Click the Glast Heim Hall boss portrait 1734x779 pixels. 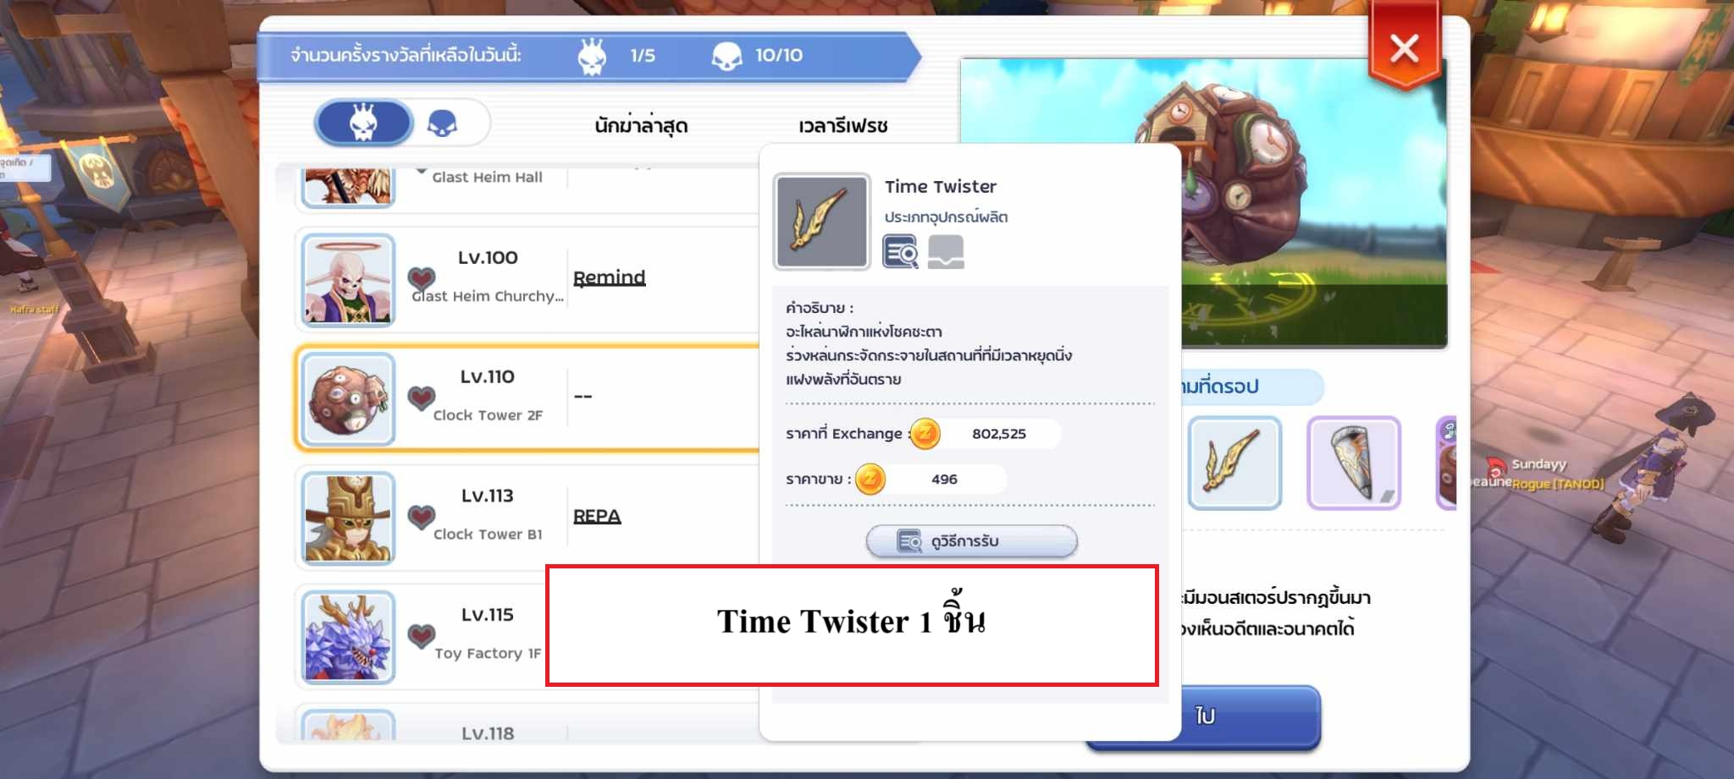tap(349, 186)
